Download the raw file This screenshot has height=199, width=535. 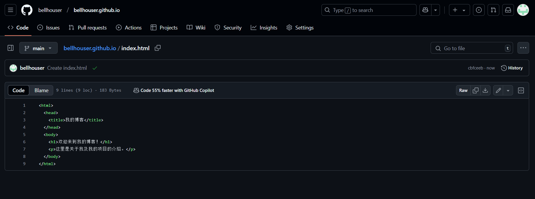point(485,90)
